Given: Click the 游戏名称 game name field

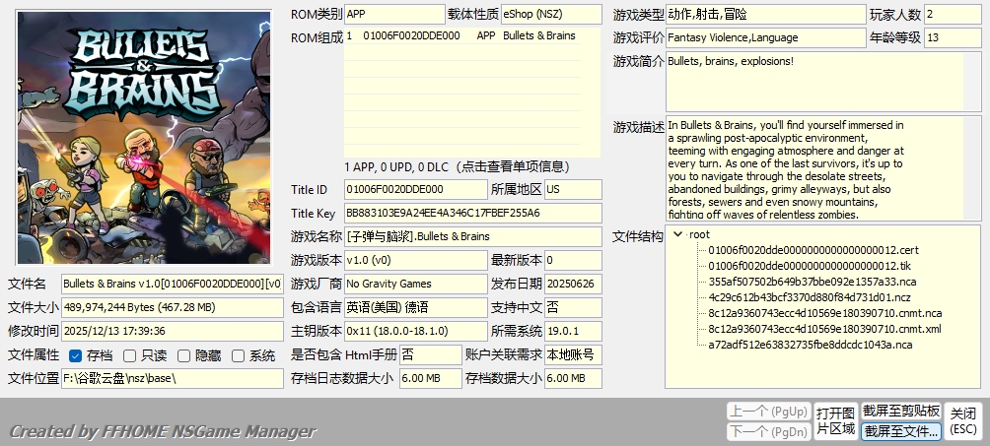Looking at the screenshot, I should (472, 236).
